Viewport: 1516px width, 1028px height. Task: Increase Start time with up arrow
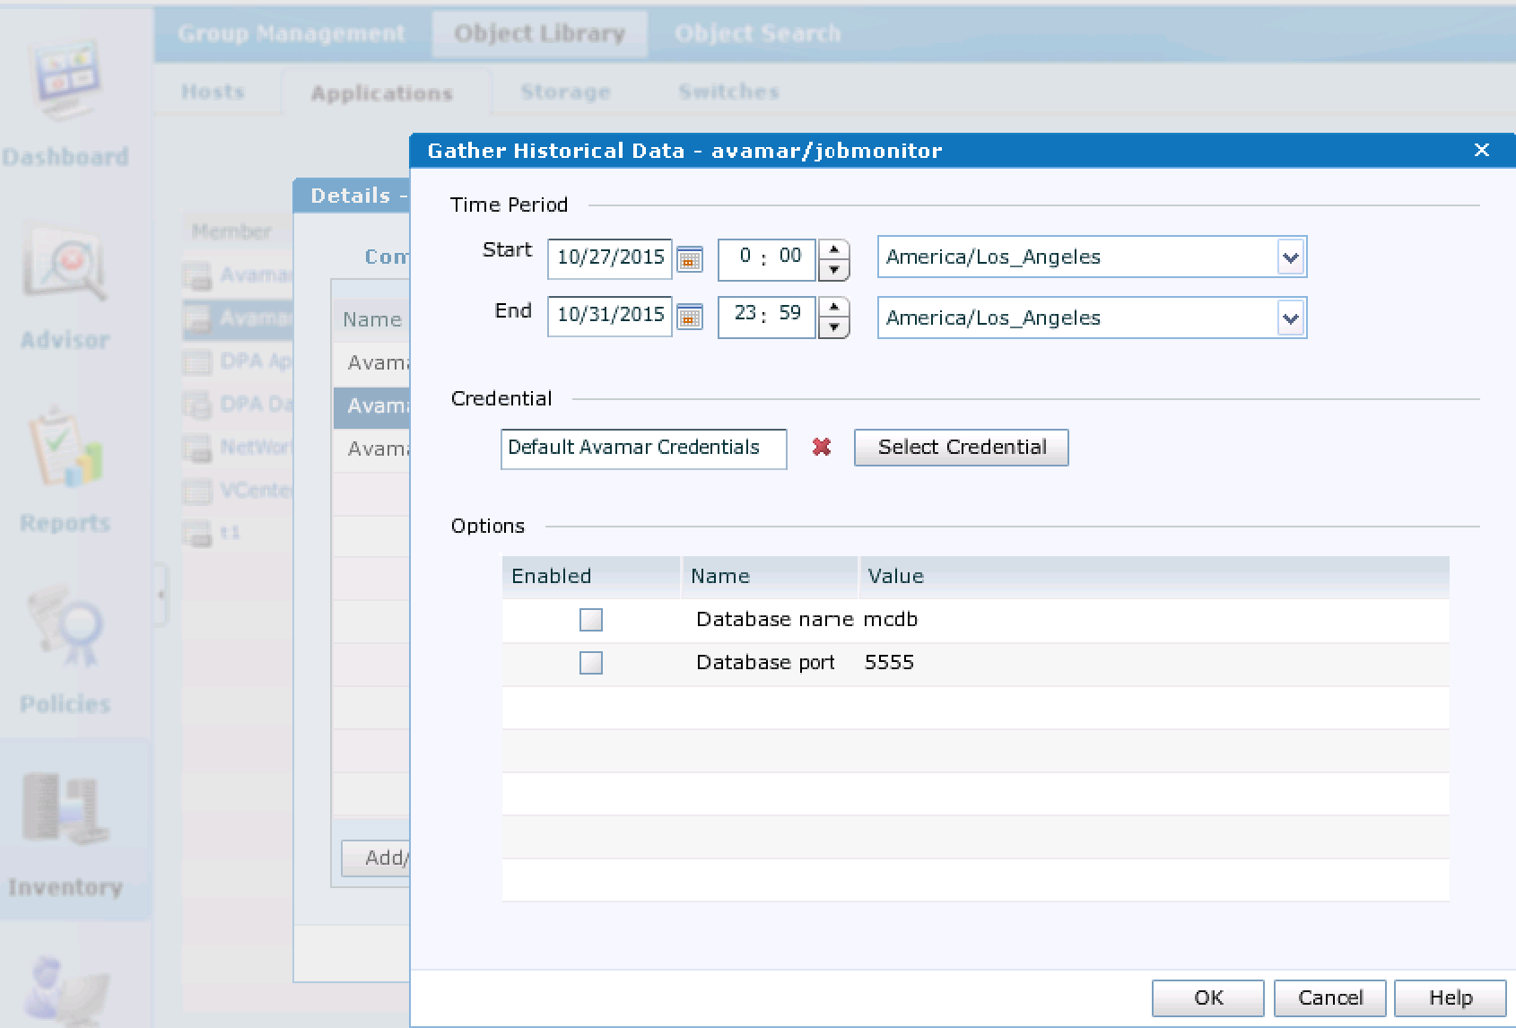(x=834, y=248)
